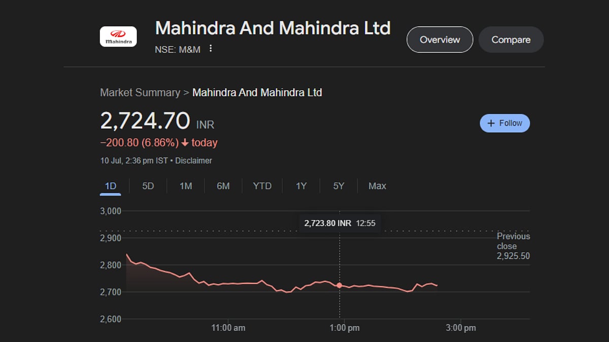This screenshot has width=609, height=342.
Task: Click the highlighted data point on the price chart
Action: [x=339, y=285]
